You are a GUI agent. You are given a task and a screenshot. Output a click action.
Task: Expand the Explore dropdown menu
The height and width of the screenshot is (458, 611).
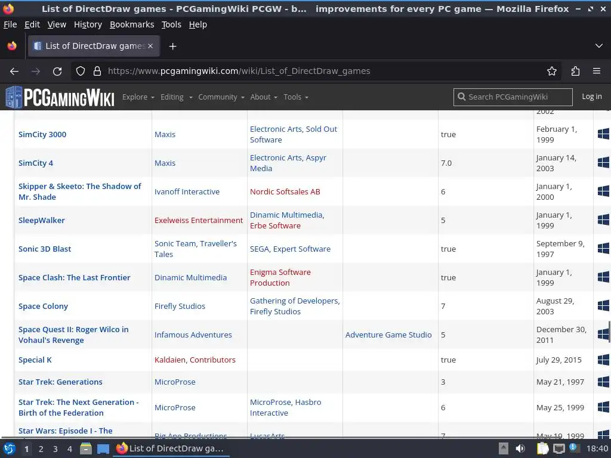[138, 97]
